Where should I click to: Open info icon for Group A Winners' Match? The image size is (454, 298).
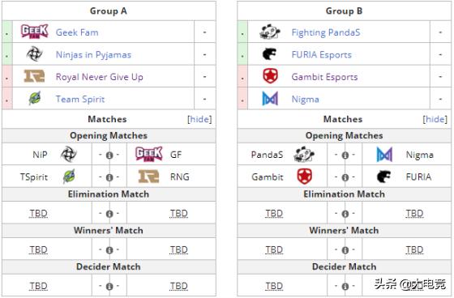click(109, 250)
